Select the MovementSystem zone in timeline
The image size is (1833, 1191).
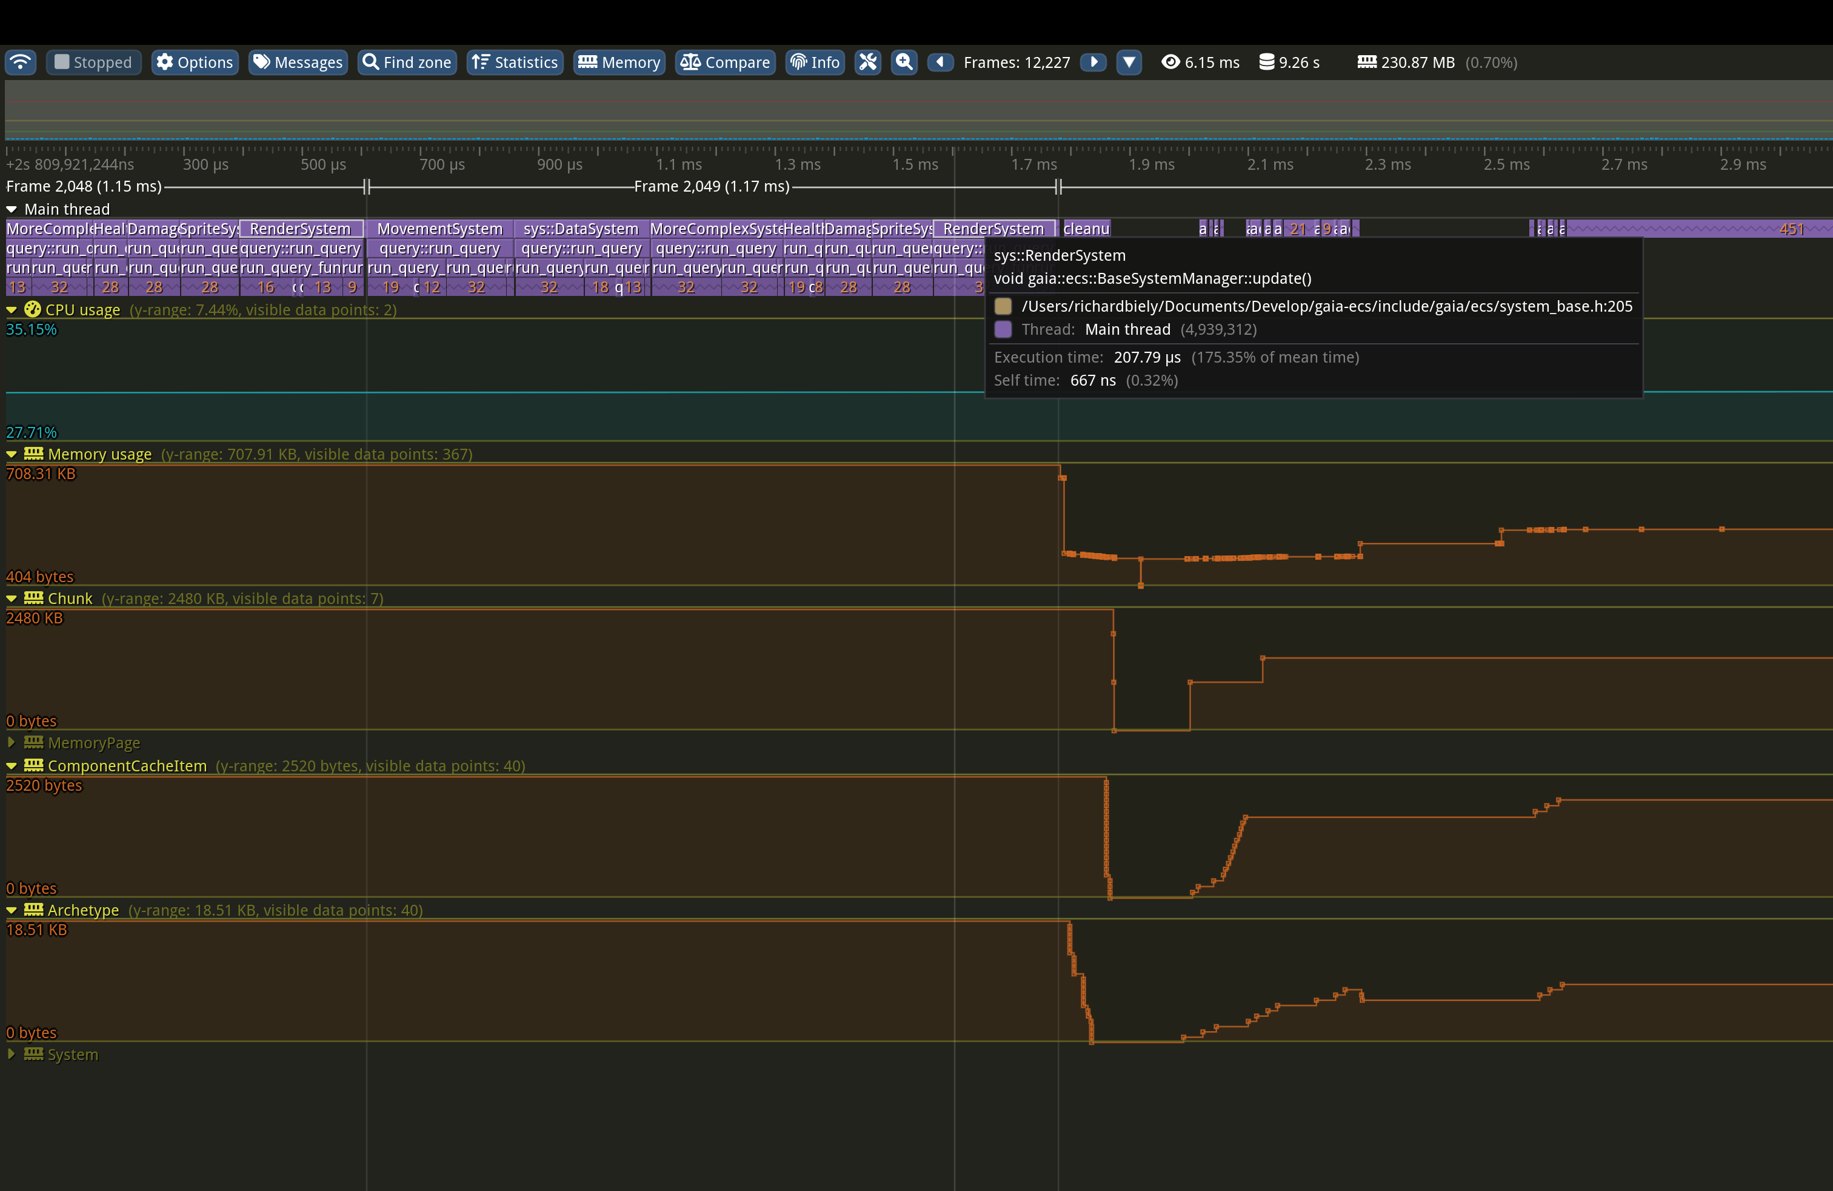tap(440, 229)
